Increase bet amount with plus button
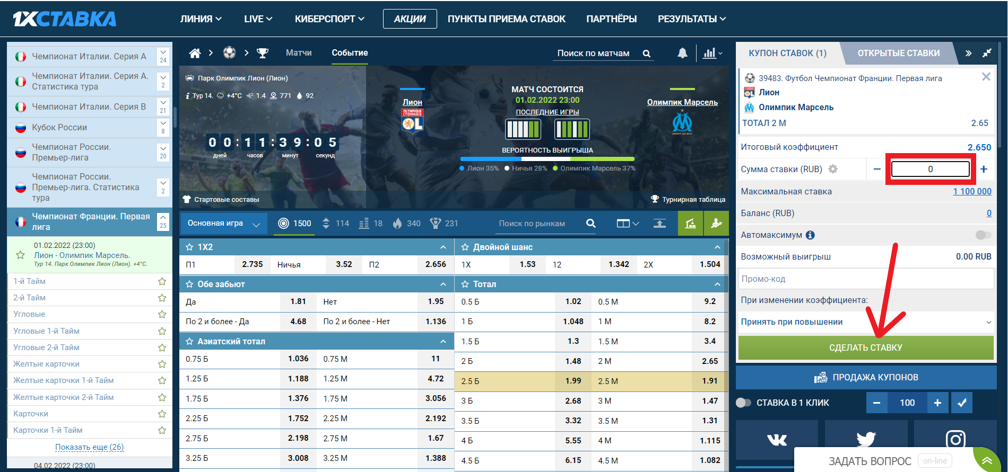1008x472 pixels. (984, 169)
